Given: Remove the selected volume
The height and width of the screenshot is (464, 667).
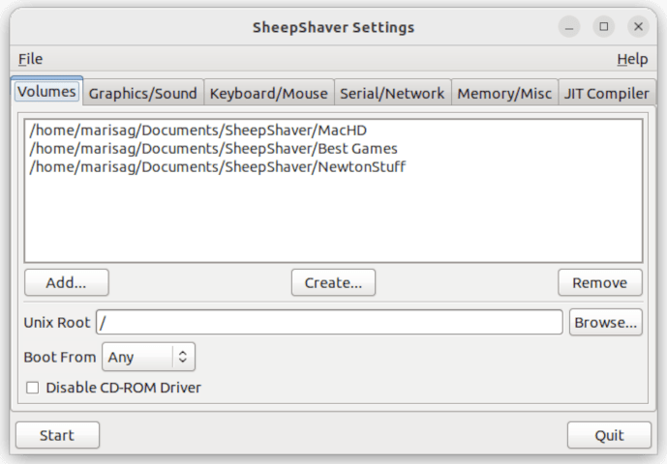Looking at the screenshot, I should (x=600, y=282).
